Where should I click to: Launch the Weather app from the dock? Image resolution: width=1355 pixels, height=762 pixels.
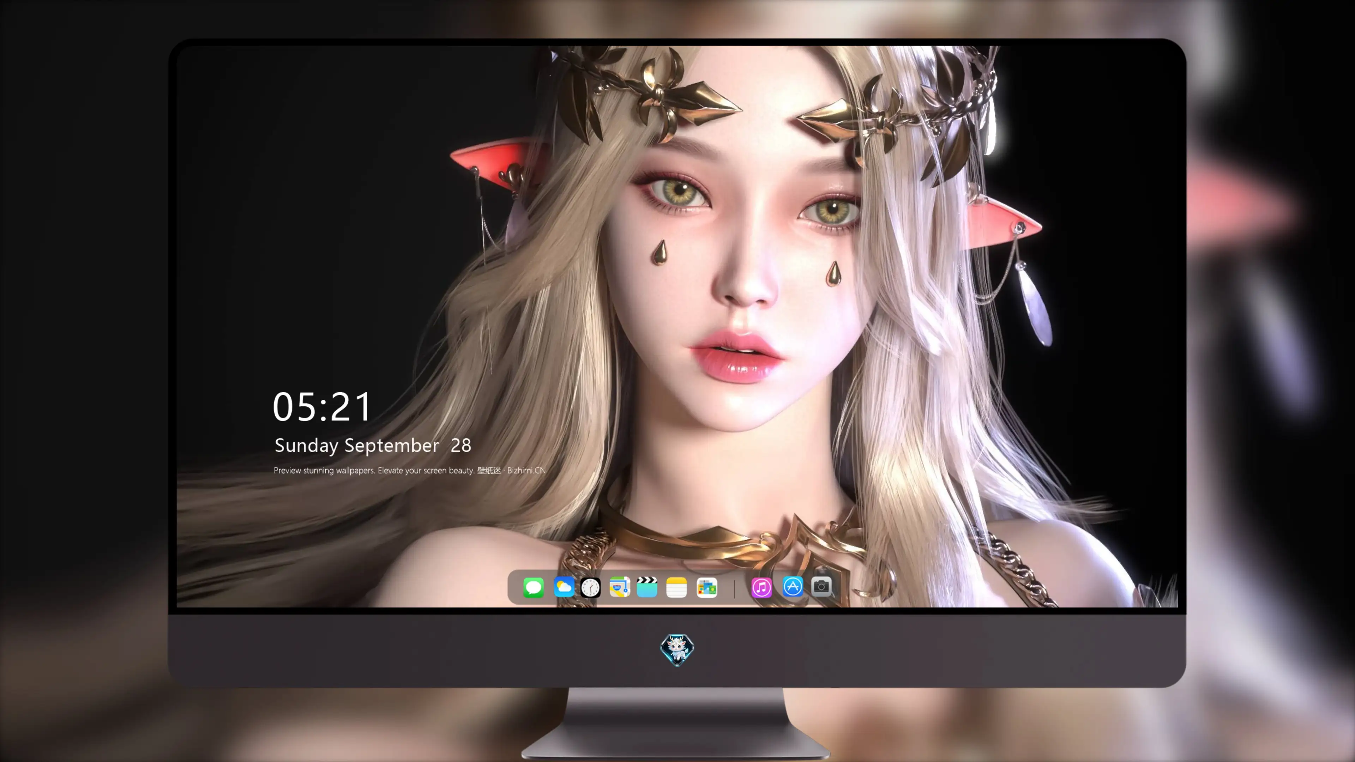tap(564, 587)
